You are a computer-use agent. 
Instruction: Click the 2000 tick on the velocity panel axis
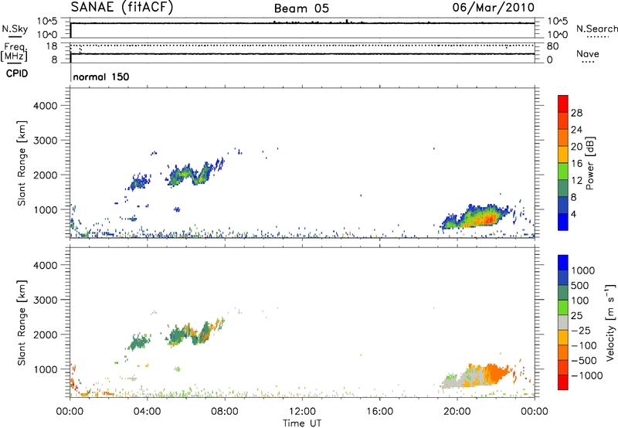coord(46,335)
